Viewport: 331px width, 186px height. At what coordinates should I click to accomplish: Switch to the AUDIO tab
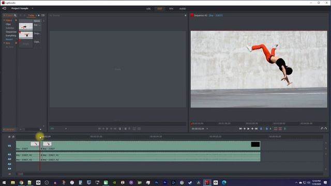click(183, 9)
